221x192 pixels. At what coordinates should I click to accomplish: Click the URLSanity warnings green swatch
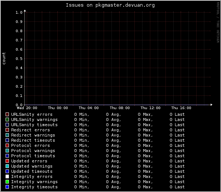(x=7, y=119)
